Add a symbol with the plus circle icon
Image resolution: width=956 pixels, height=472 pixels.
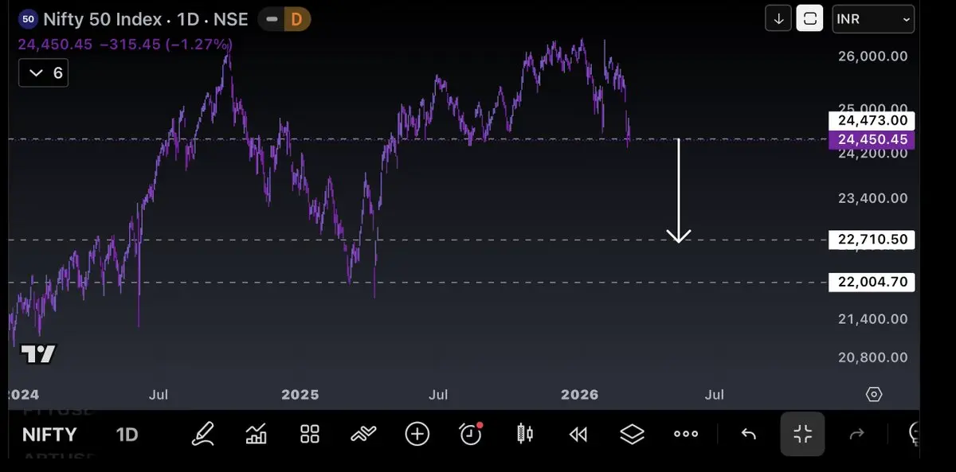417,434
